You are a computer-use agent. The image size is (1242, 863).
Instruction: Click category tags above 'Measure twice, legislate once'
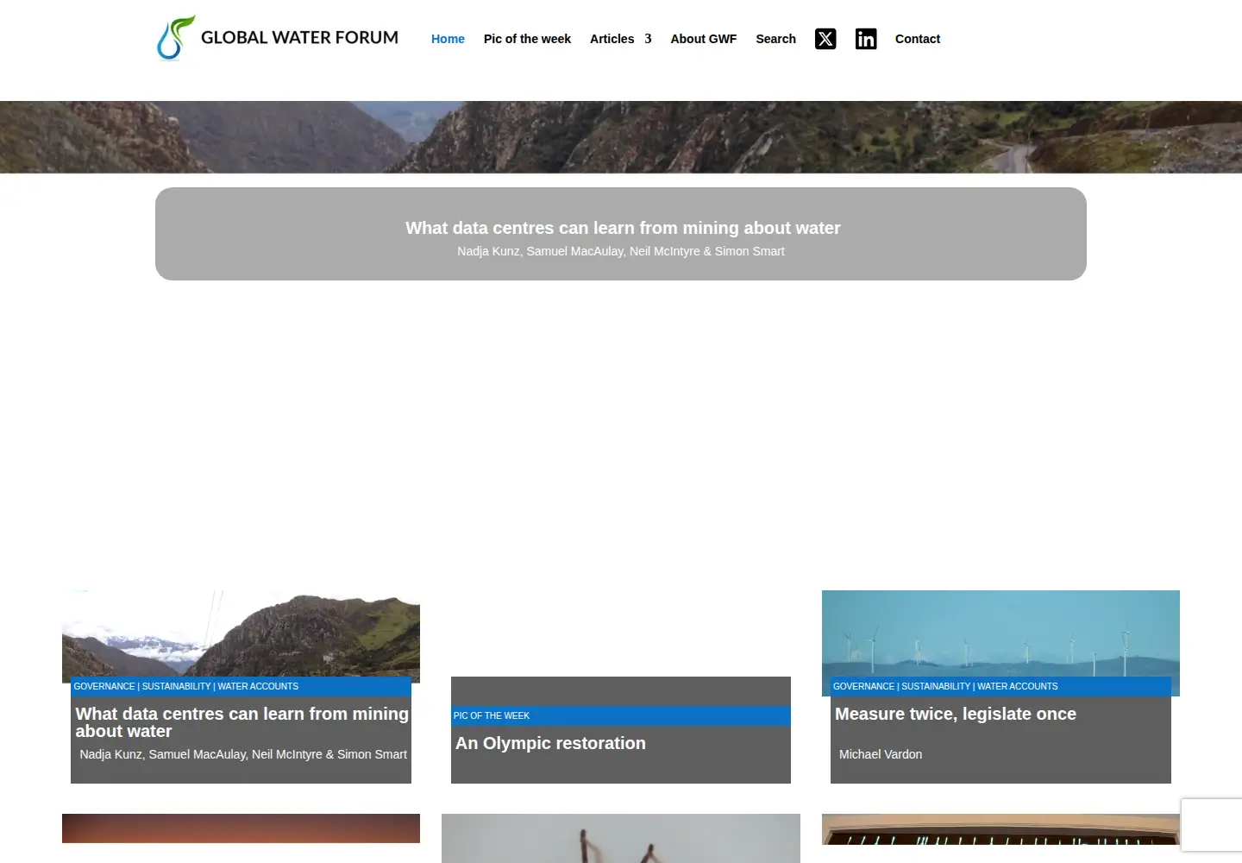click(945, 686)
